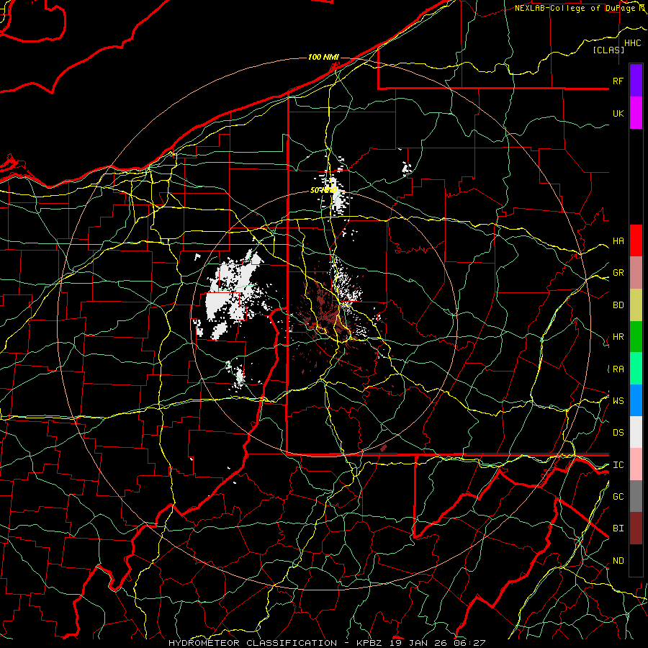648x648 pixels.
Task: Click the HA red legend swatch
Action: coord(636,240)
